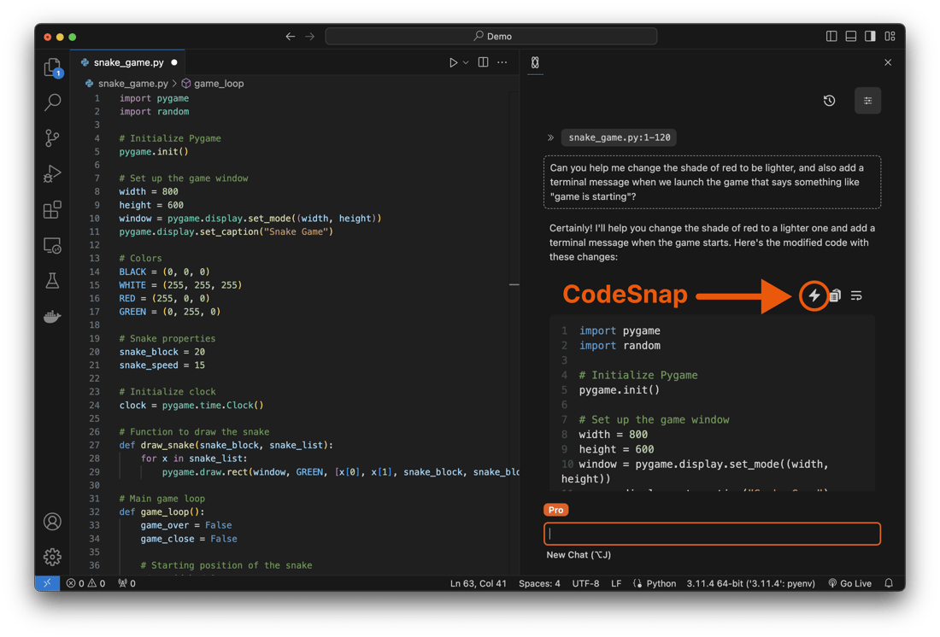Image resolution: width=940 pixels, height=637 pixels.
Task: Click the unsaved dot on snake_game.py tab
Action: tap(173, 62)
